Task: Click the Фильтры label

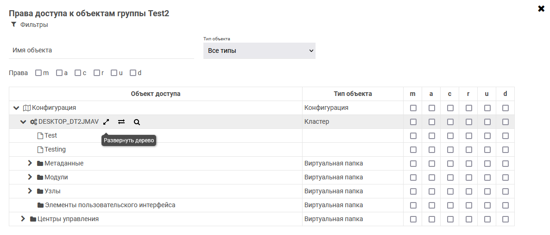Action: [x=34, y=25]
